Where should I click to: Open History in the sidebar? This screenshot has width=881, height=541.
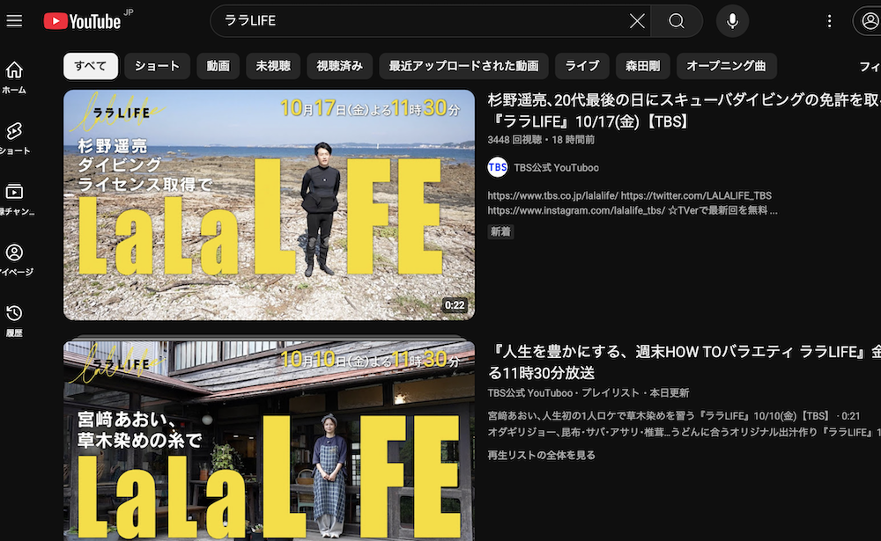(x=14, y=319)
